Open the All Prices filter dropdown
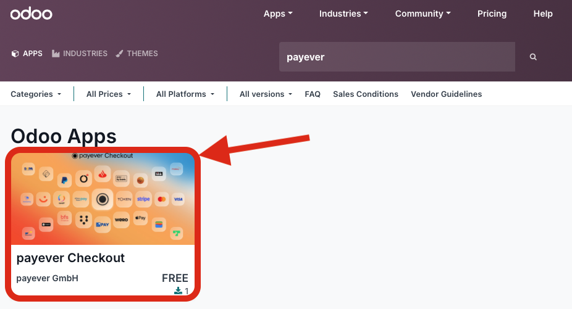The height and width of the screenshot is (309, 572). coord(108,94)
